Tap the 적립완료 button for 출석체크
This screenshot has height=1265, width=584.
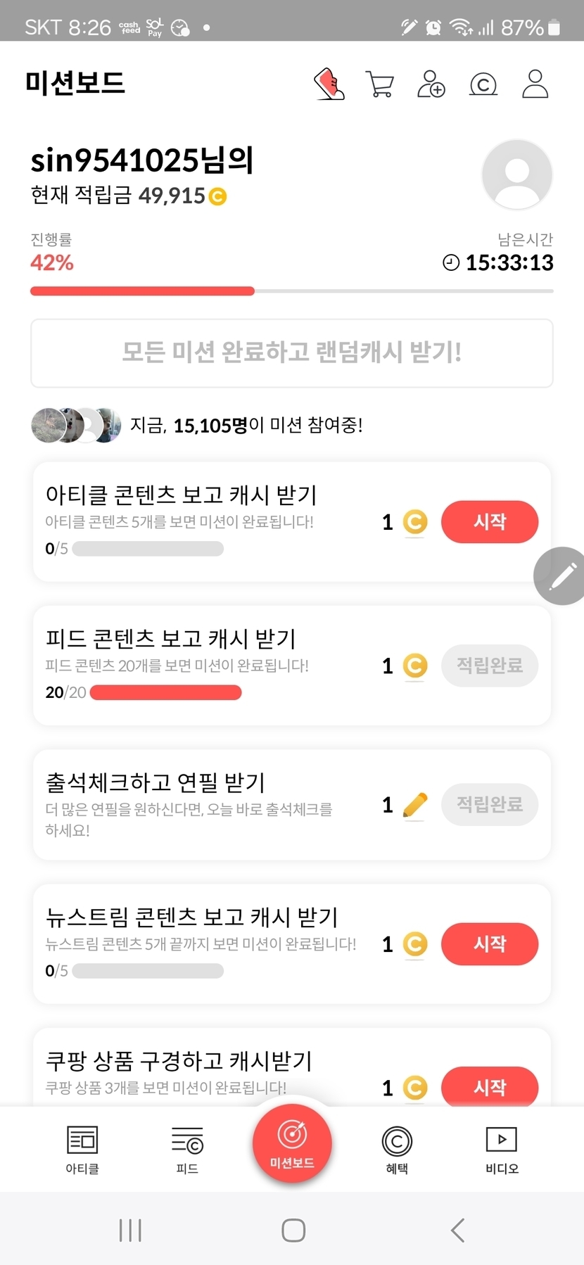[x=490, y=804]
